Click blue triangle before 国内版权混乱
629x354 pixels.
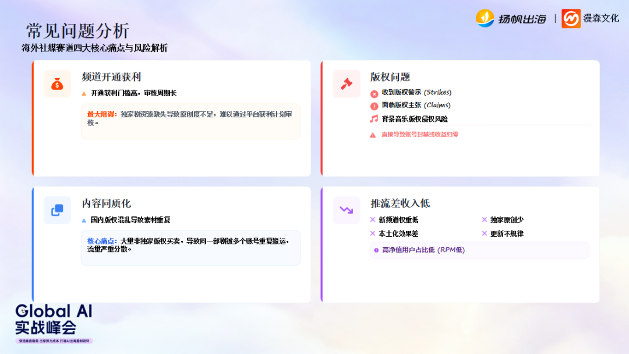(84, 220)
